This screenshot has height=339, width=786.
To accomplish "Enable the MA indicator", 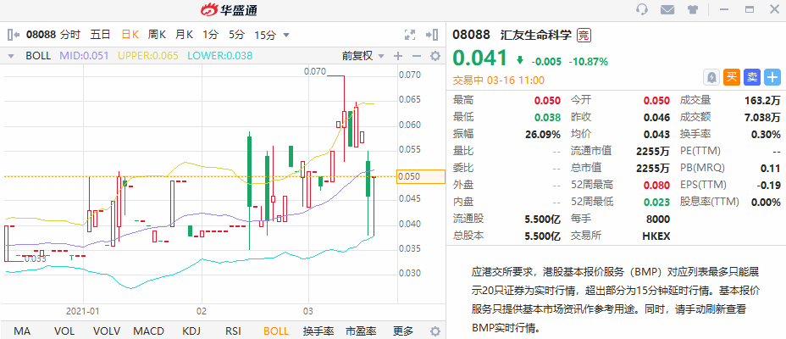I will [x=22, y=331].
